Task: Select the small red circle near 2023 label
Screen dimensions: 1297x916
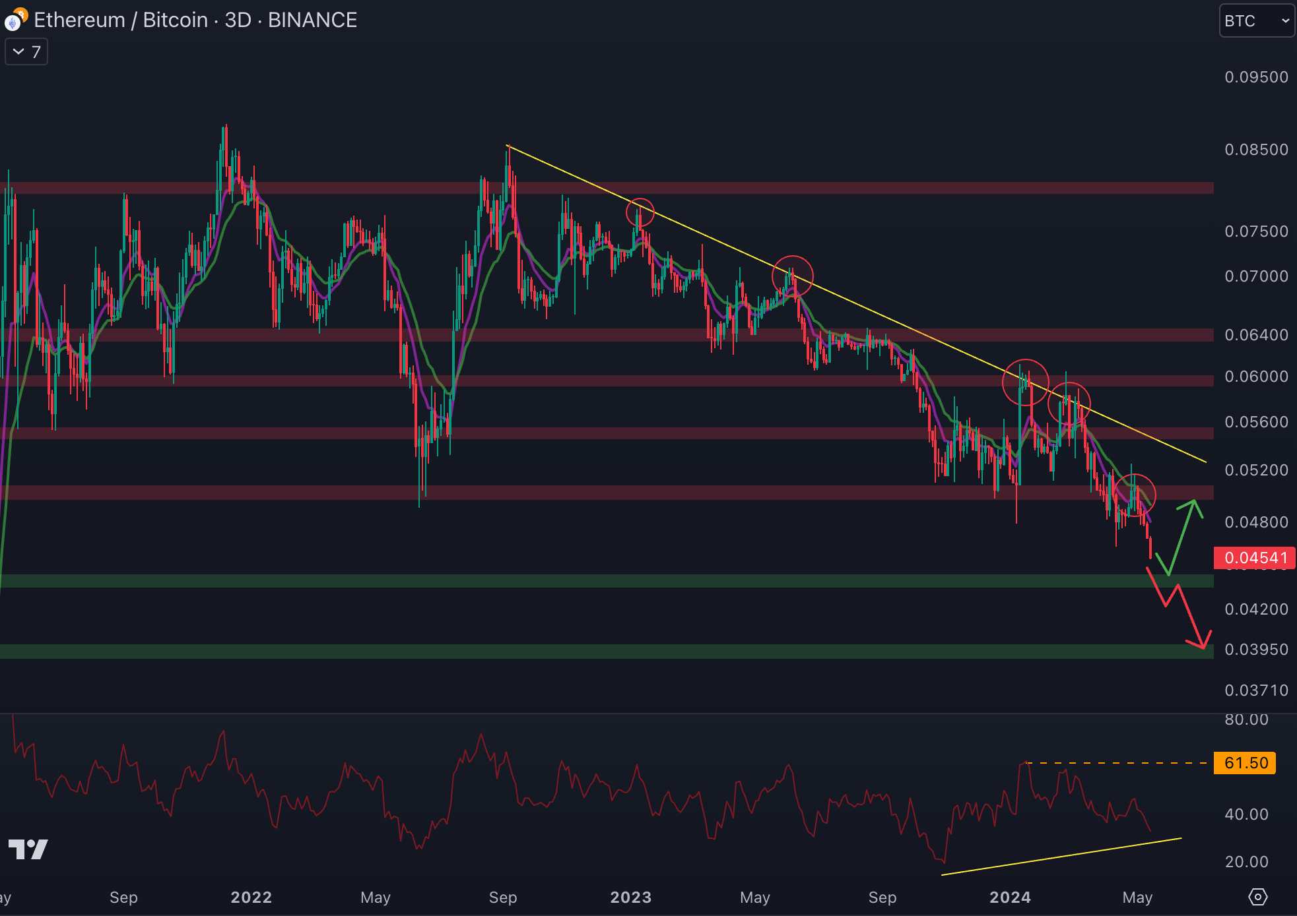Action: point(640,212)
